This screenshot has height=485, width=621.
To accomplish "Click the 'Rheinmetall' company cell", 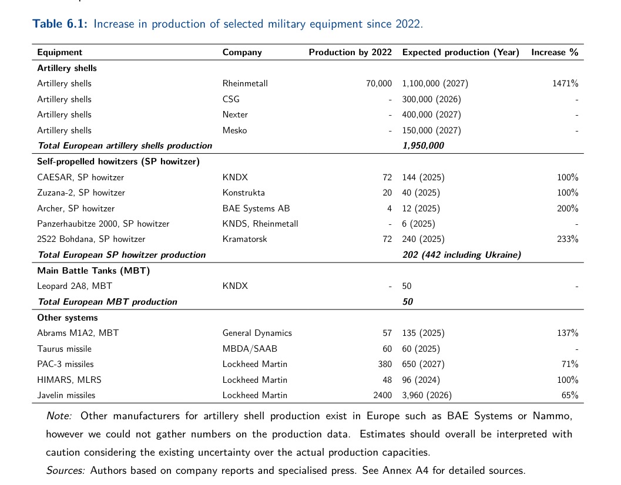I will tap(245, 83).
